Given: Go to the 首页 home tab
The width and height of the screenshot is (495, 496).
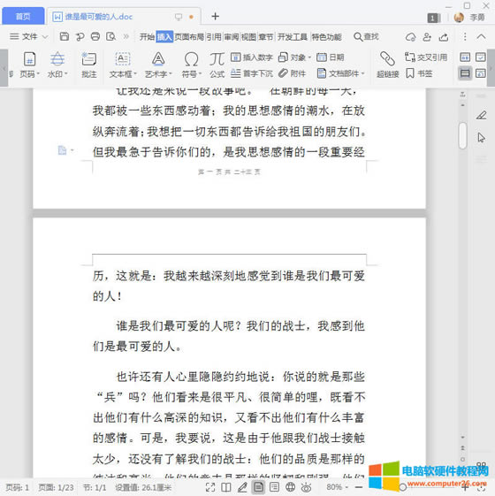Looking at the screenshot, I should click(23, 16).
